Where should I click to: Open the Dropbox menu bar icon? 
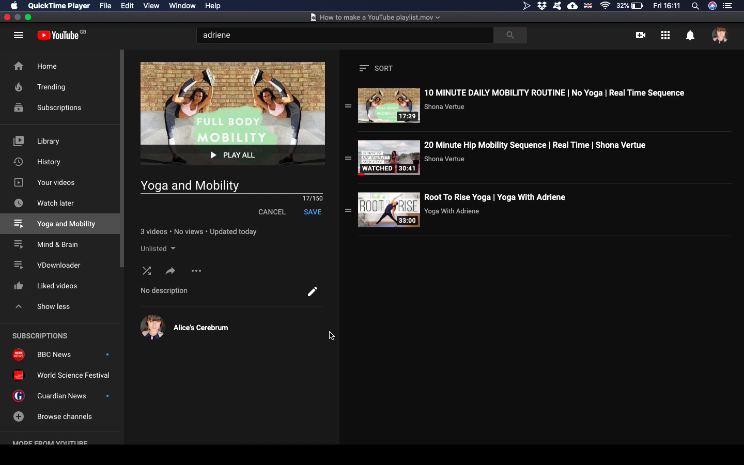[x=542, y=6]
